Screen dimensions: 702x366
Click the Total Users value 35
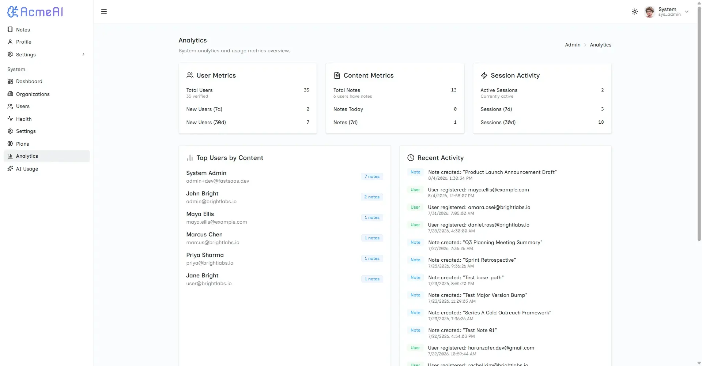click(306, 90)
